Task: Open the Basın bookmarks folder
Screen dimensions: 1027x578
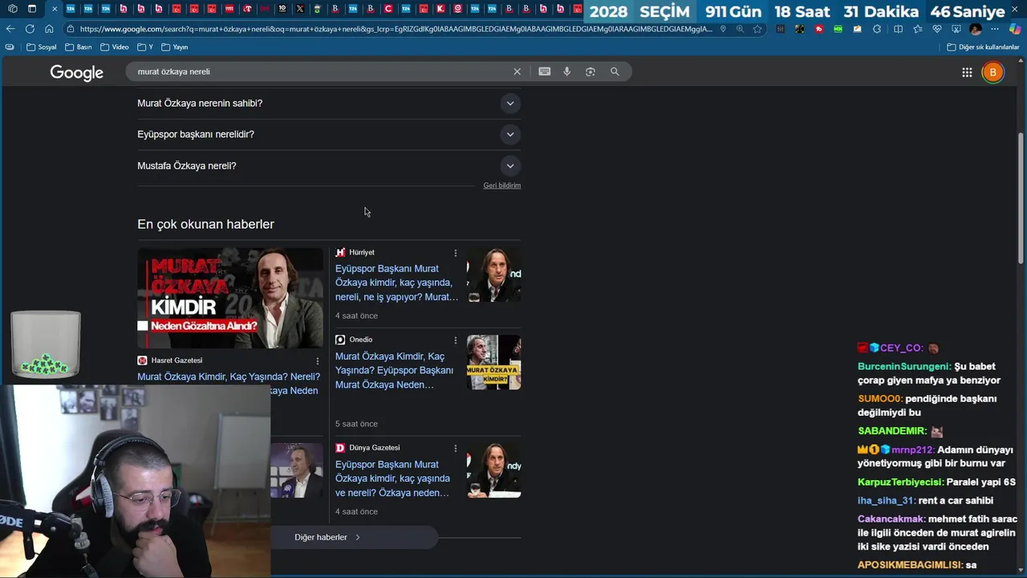Action: [79, 47]
